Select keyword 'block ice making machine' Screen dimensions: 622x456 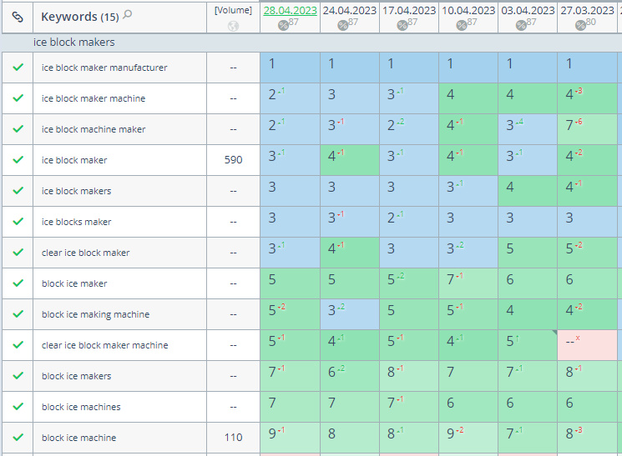point(95,314)
